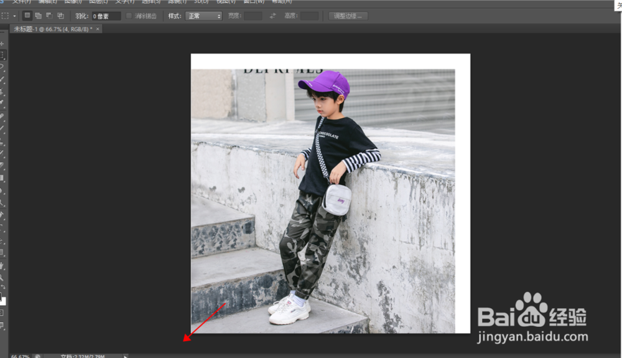Select the Blur tool
The height and width of the screenshot is (358, 622).
pos(2,190)
